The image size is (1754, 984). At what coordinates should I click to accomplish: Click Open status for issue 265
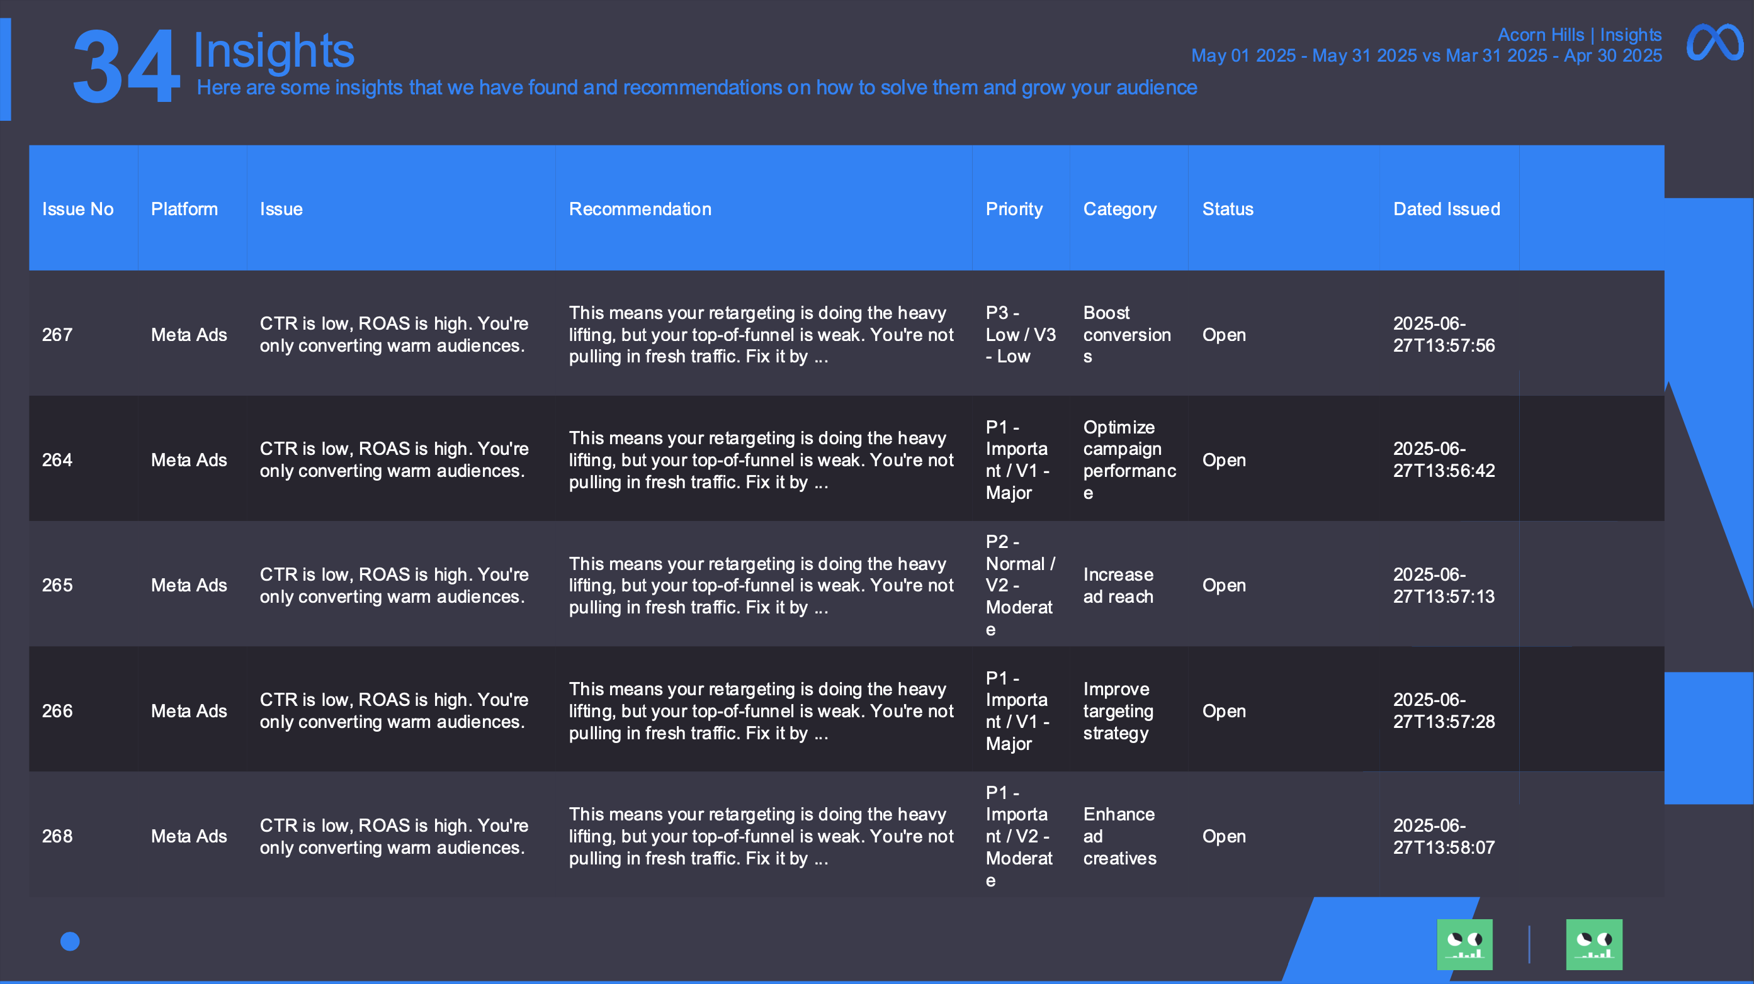[1223, 585]
